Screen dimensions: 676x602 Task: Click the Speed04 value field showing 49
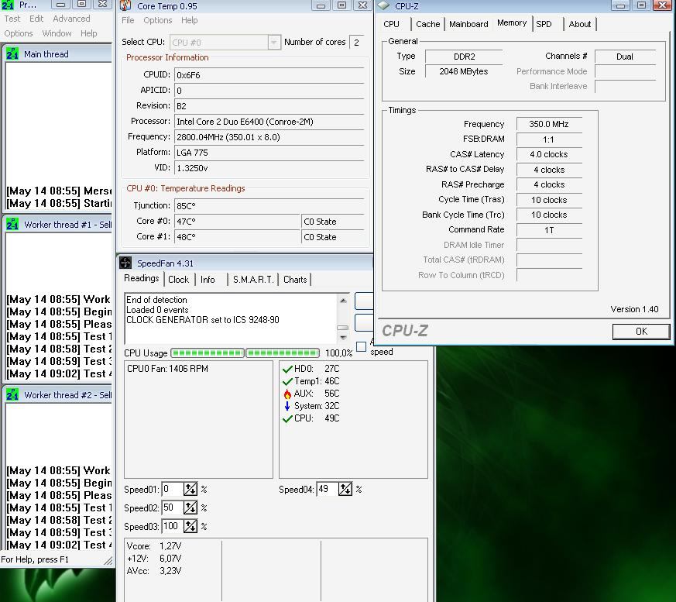point(328,489)
